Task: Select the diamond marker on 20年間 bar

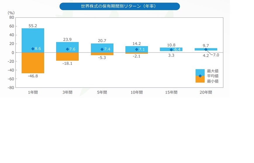Action: [x=206, y=49]
